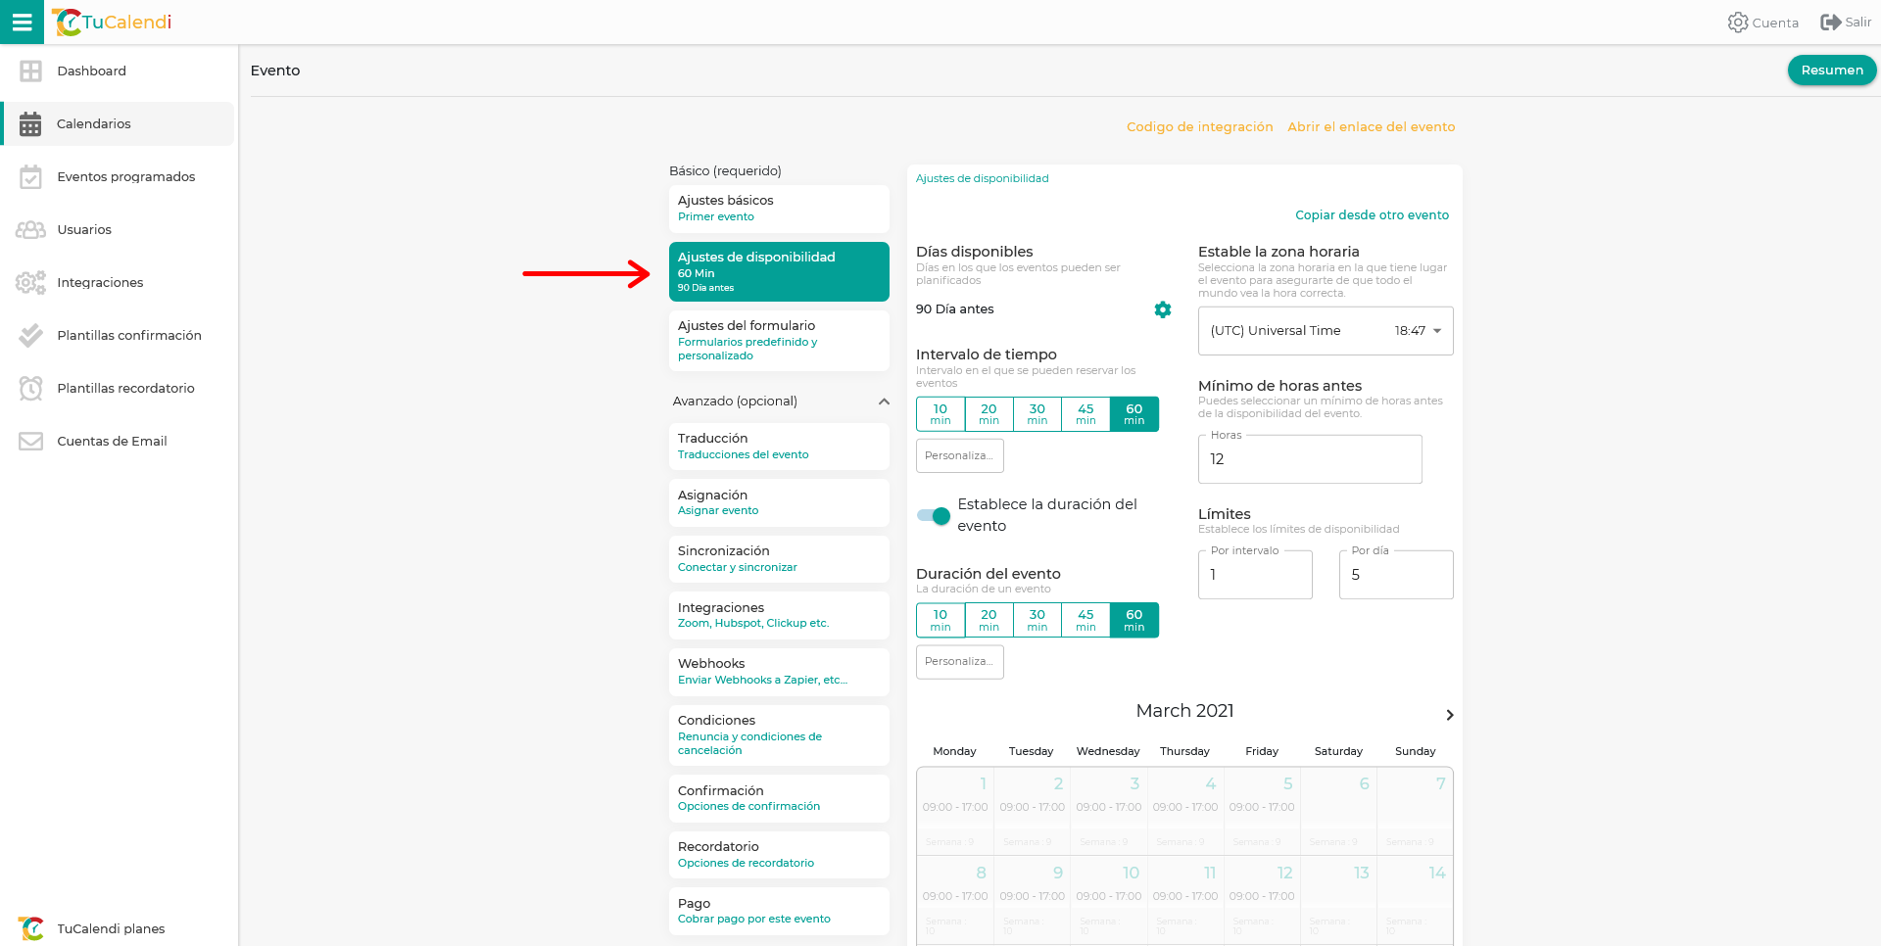1881x946 pixels.
Task: Open Ajustes del formulario section
Action: coord(778,340)
